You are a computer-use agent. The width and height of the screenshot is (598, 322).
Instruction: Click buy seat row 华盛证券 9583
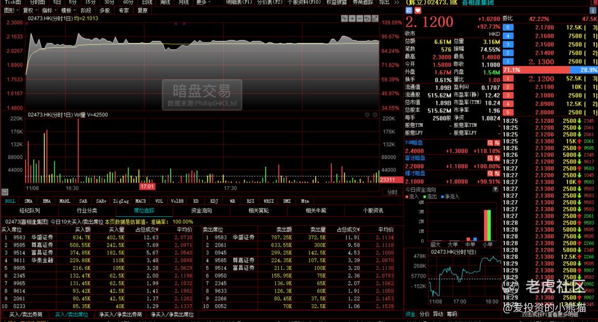pyautogui.click(x=97, y=237)
